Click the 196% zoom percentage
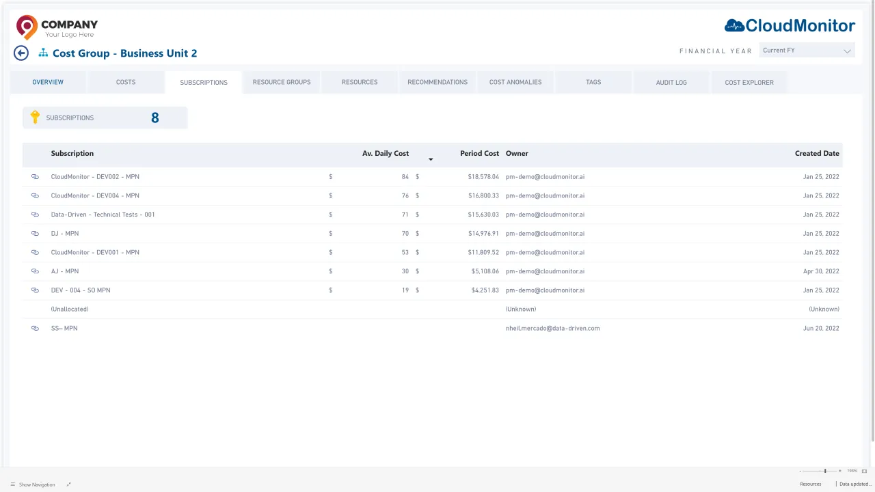The width and height of the screenshot is (875, 492). pyautogui.click(x=852, y=471)
